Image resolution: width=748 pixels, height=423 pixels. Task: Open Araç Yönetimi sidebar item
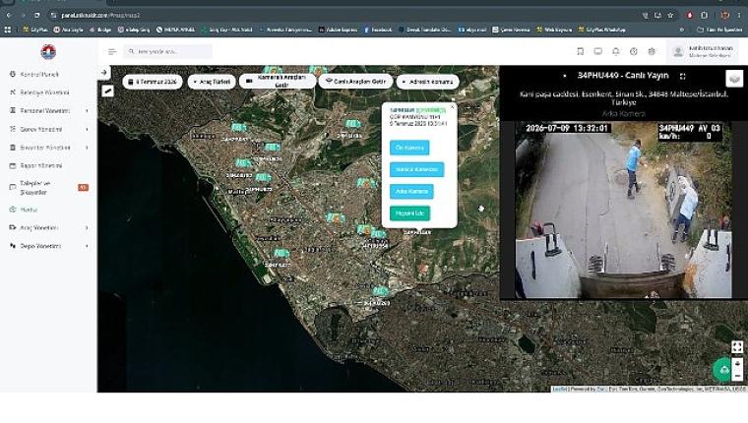coord(39,228)
